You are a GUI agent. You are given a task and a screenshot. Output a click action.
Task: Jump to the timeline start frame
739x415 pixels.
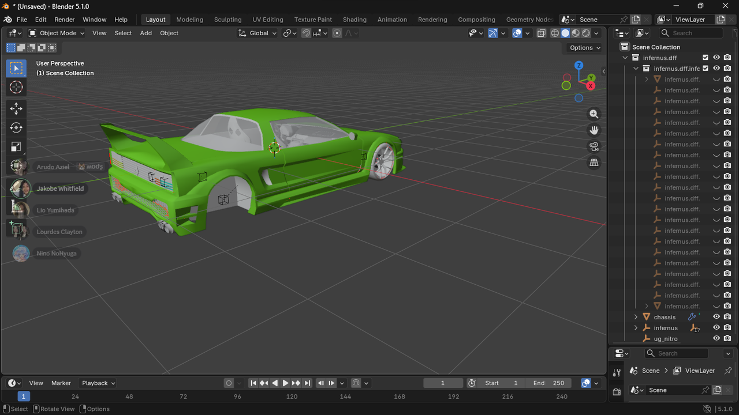click(x=253, y=383)
